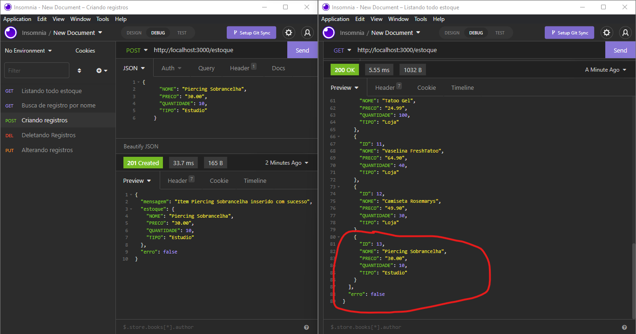Open the Timeline tab of the response

(x=255, y=180)
